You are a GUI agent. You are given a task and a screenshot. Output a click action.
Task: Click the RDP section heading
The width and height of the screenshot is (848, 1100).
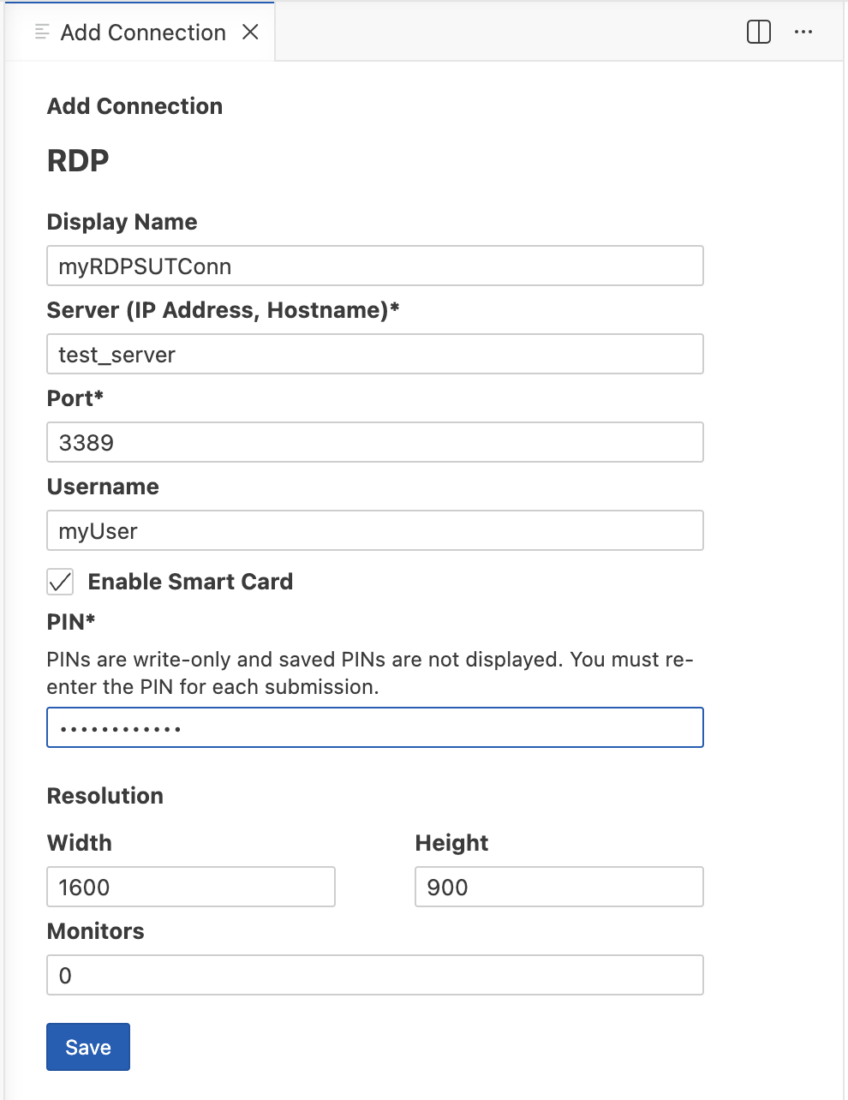click(x=77, y=160)
